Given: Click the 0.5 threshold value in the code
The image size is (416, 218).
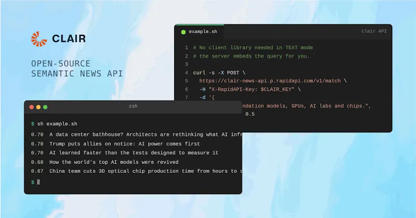Looking at the screenshot, I should [x=250, y=114].
